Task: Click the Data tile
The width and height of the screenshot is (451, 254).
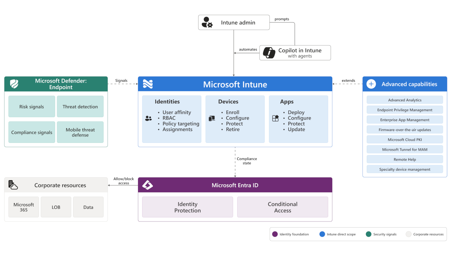Action: point(88,207)
